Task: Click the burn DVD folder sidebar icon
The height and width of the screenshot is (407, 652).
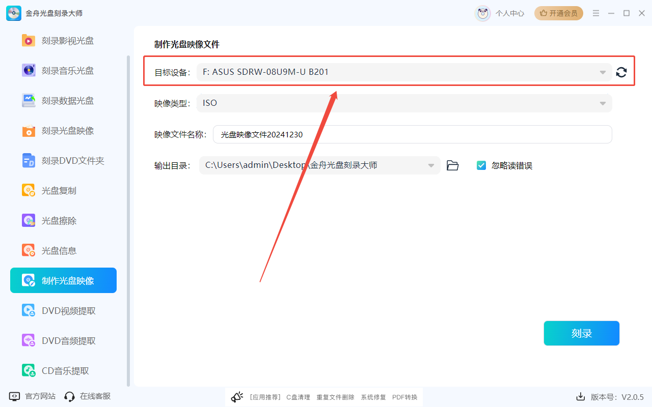Action: [29, 160]
